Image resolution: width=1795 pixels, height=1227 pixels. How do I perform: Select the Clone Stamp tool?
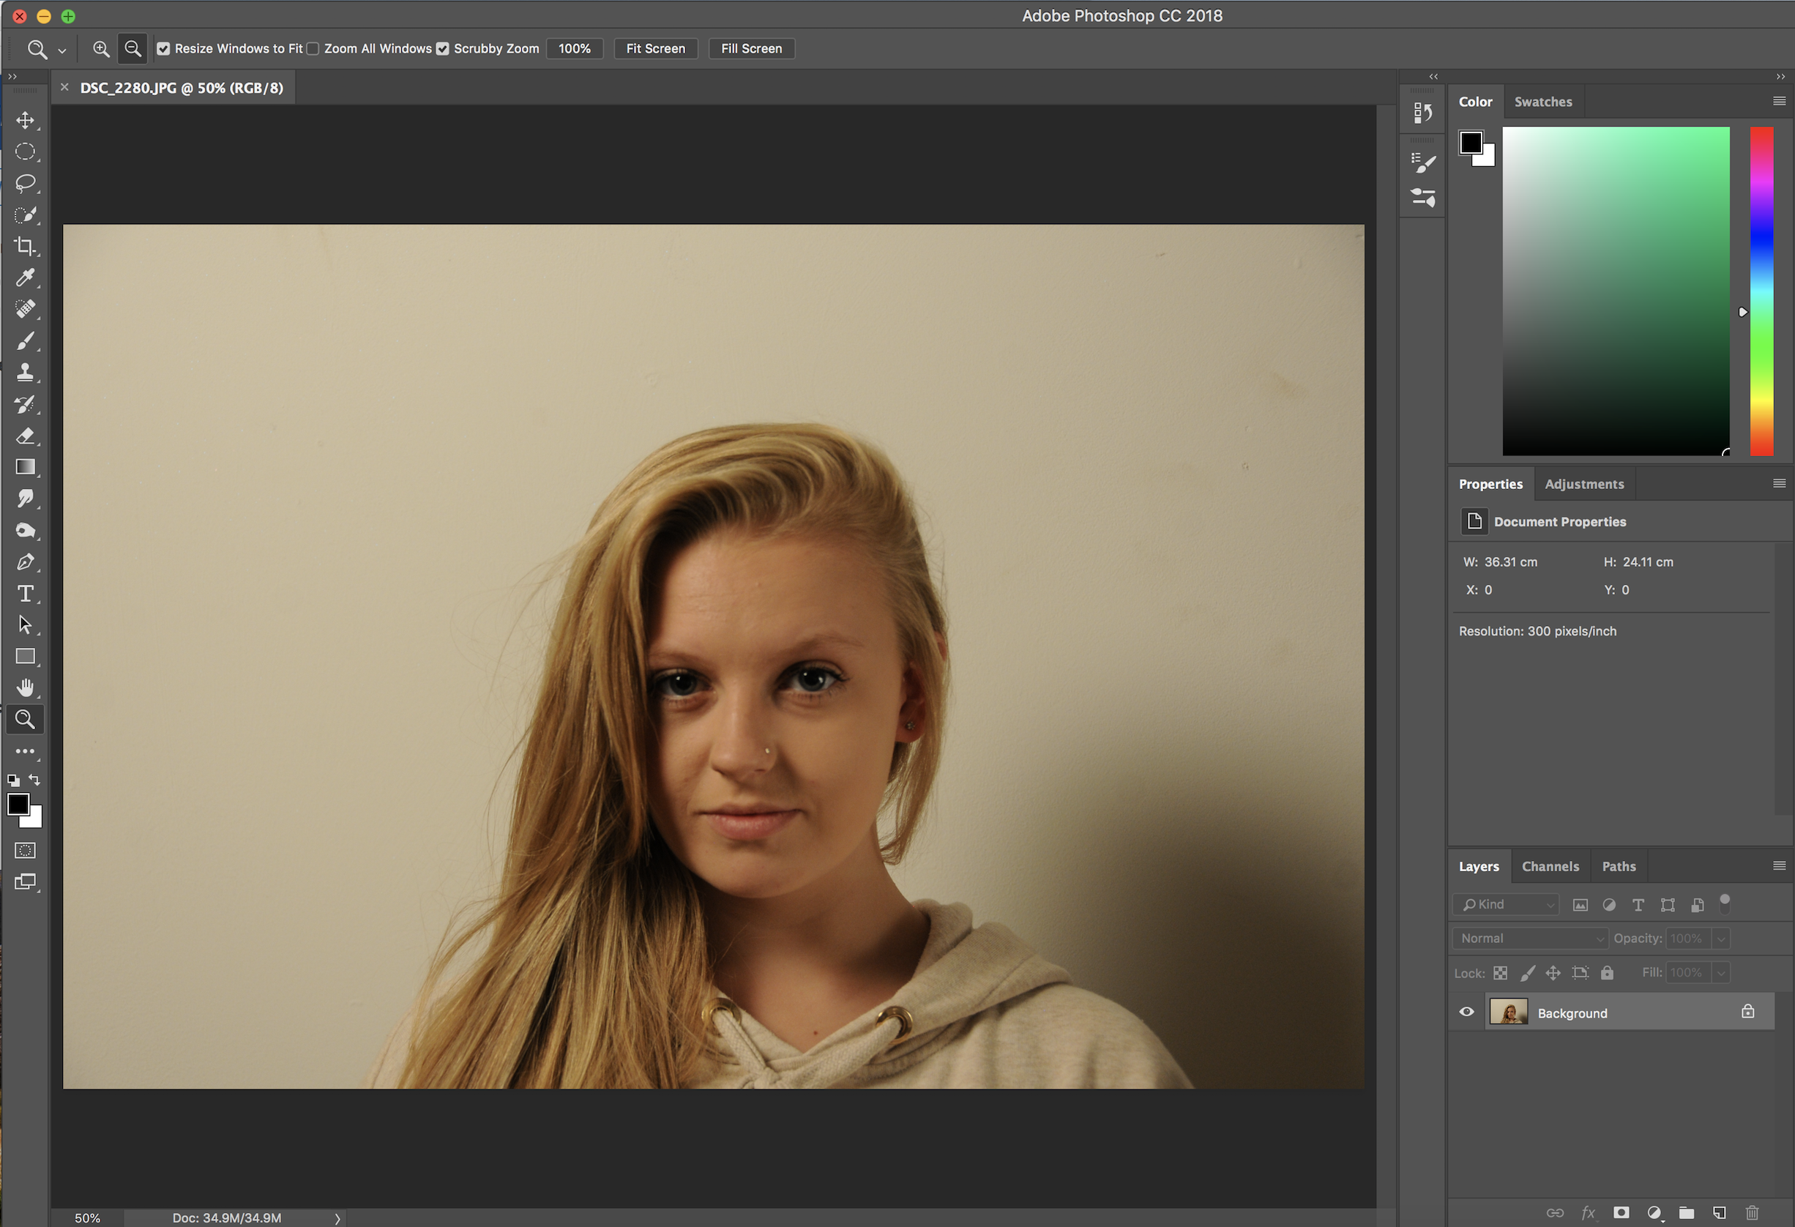click(26, 373)
